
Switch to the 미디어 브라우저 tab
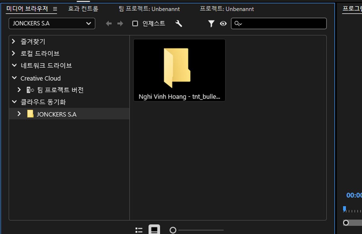click(x=27, y=9)
